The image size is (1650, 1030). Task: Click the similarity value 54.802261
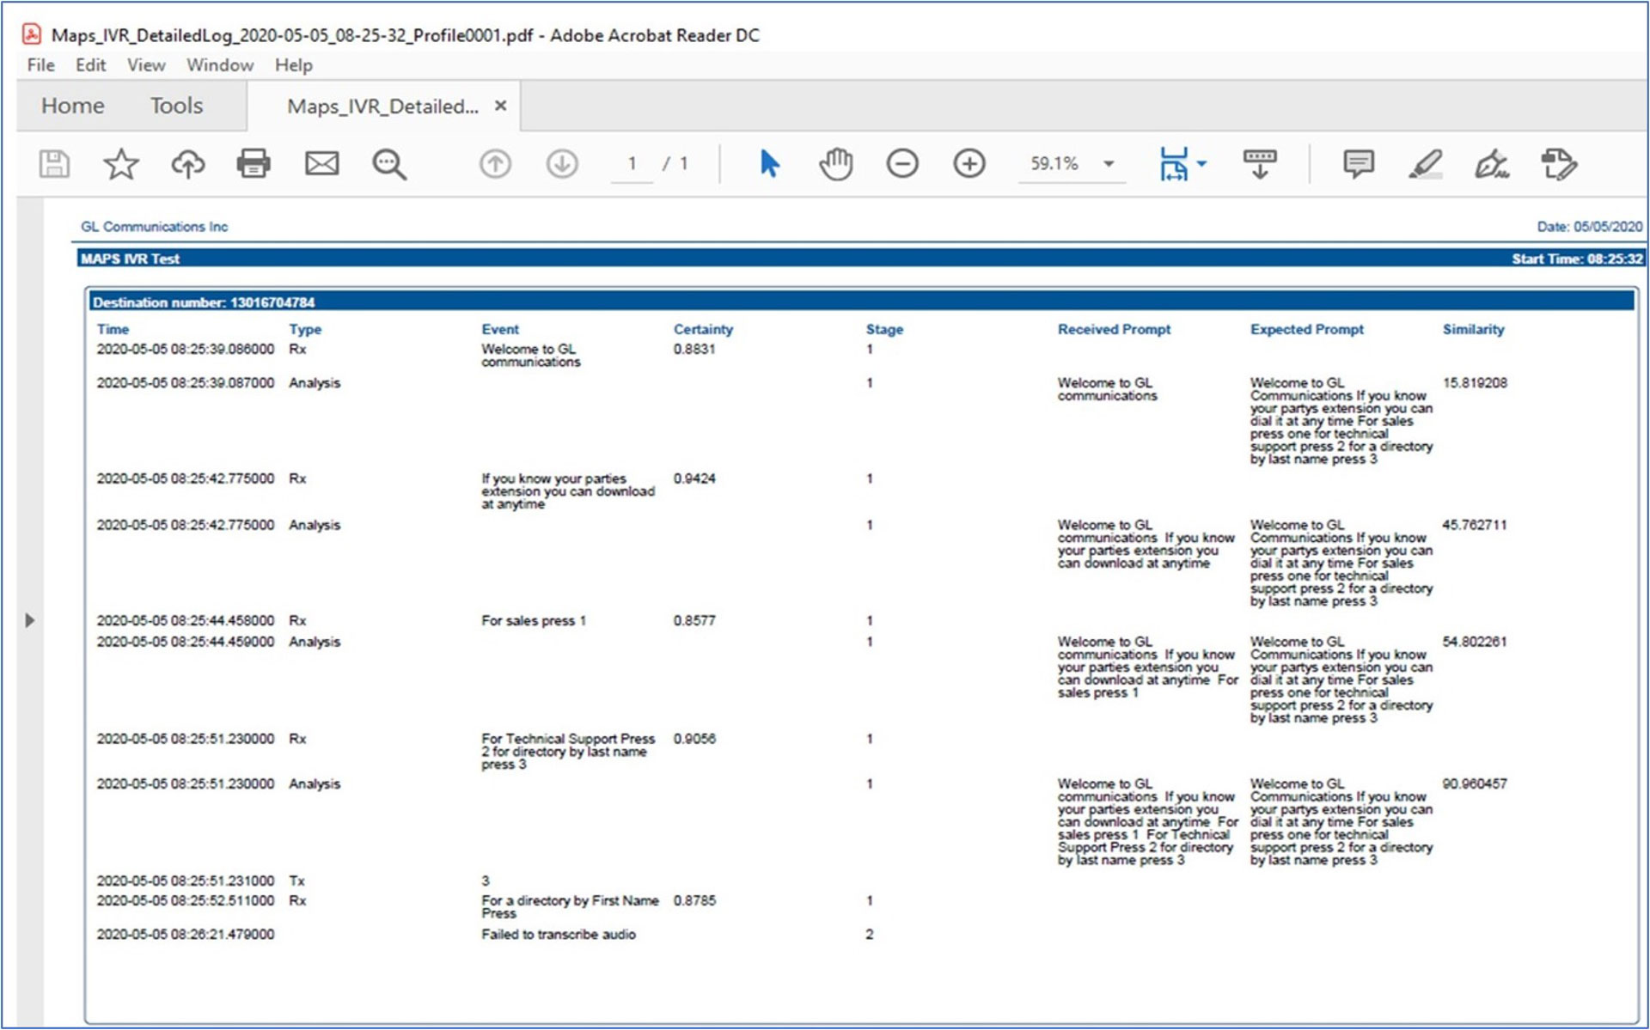[1475, 641]
